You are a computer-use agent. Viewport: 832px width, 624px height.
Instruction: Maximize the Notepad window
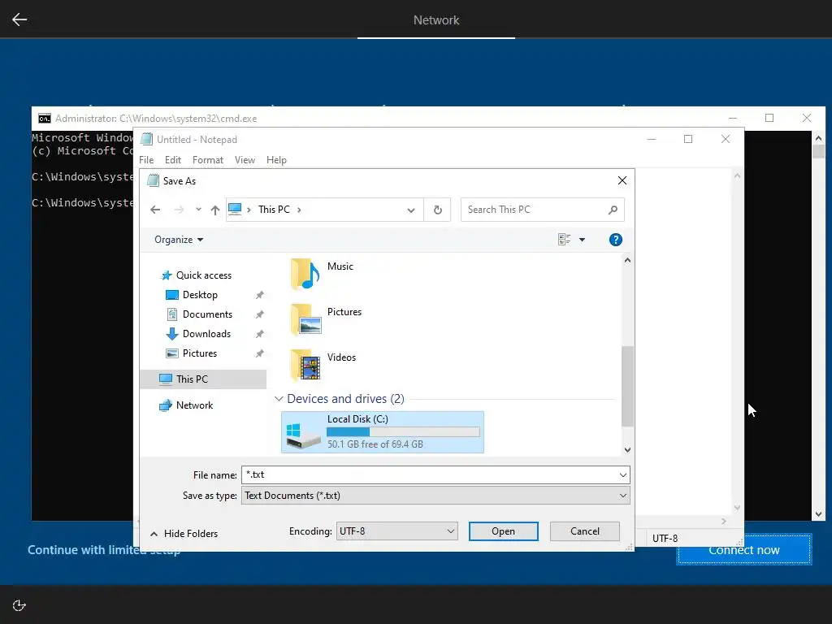pyautogui.click(x=688, y=139)
